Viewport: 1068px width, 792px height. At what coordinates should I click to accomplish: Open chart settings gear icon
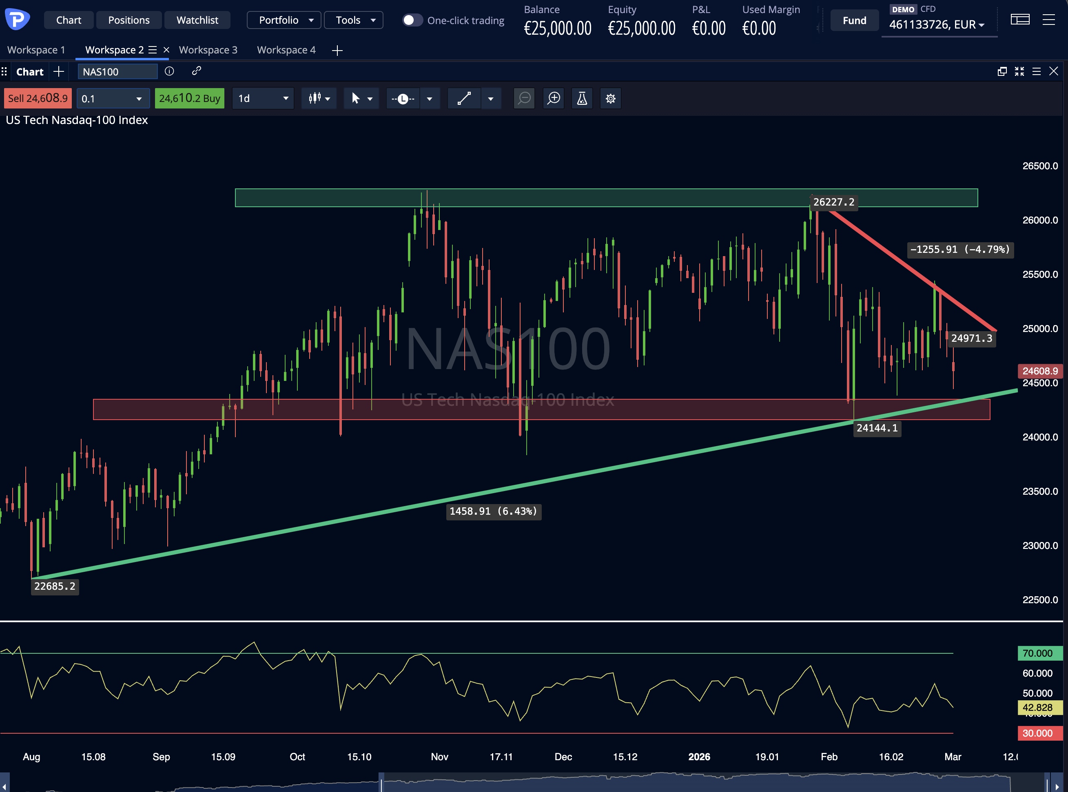610,98
